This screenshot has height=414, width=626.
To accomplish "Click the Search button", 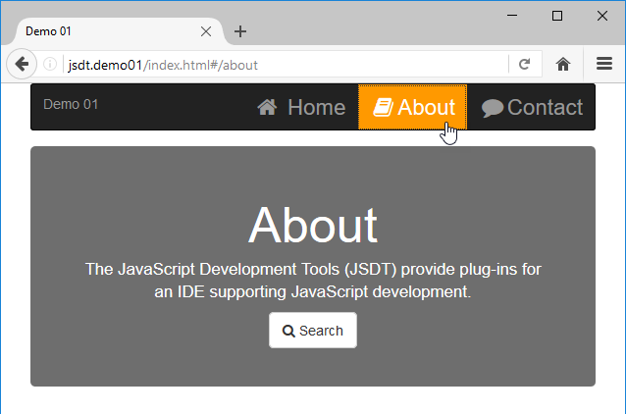I will pos(313,331).
